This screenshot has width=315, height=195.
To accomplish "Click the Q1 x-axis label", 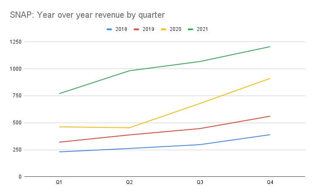I will tap(59, 182).
